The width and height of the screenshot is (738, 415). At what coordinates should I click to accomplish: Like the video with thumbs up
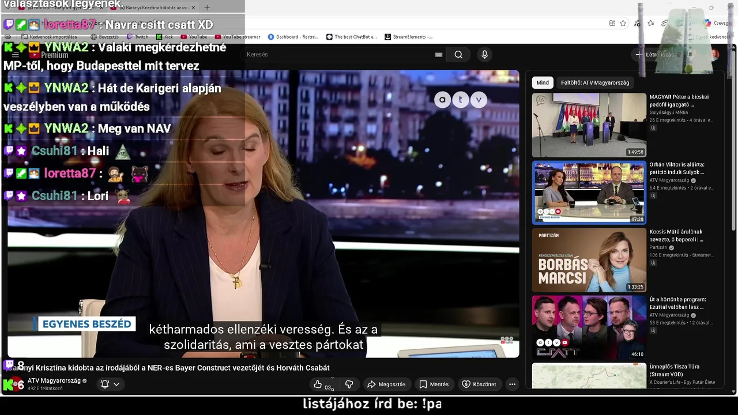[x=323, y=384]
